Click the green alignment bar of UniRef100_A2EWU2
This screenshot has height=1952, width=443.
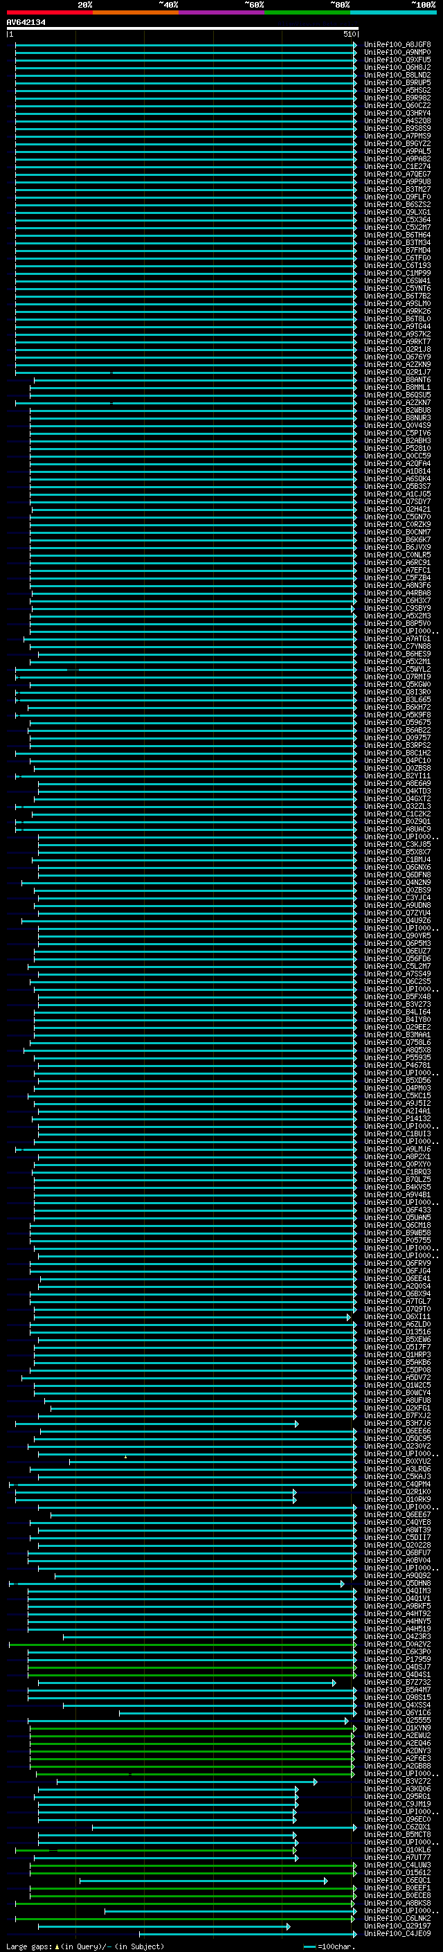pyautogui.click(x=192, y=1735)
